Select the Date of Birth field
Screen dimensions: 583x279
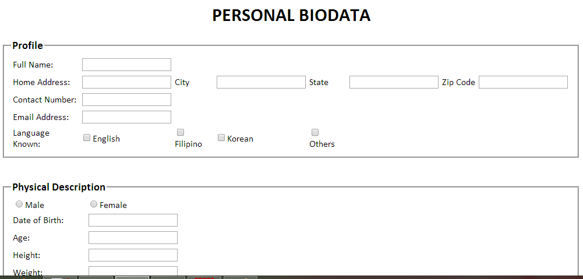tap(133, 220)
